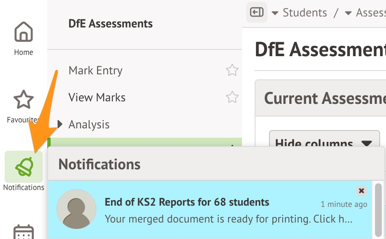Open End of KS2 Reports notification title
Image resolution: width=386 pixels, height=239 pixels.
pyautogui.click(x=187, y=202)
